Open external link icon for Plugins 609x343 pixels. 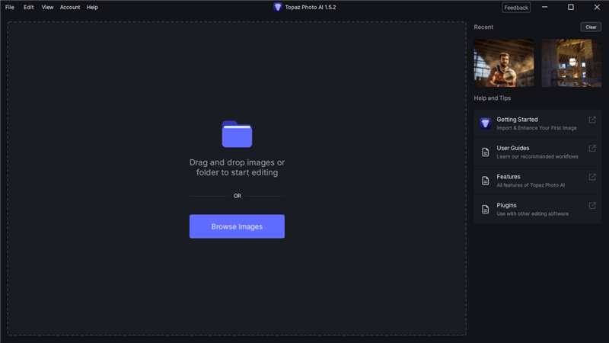tap(592, 205)
